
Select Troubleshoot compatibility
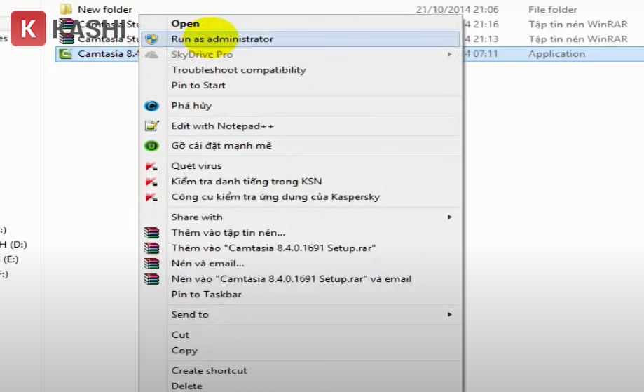click(239, 70)
